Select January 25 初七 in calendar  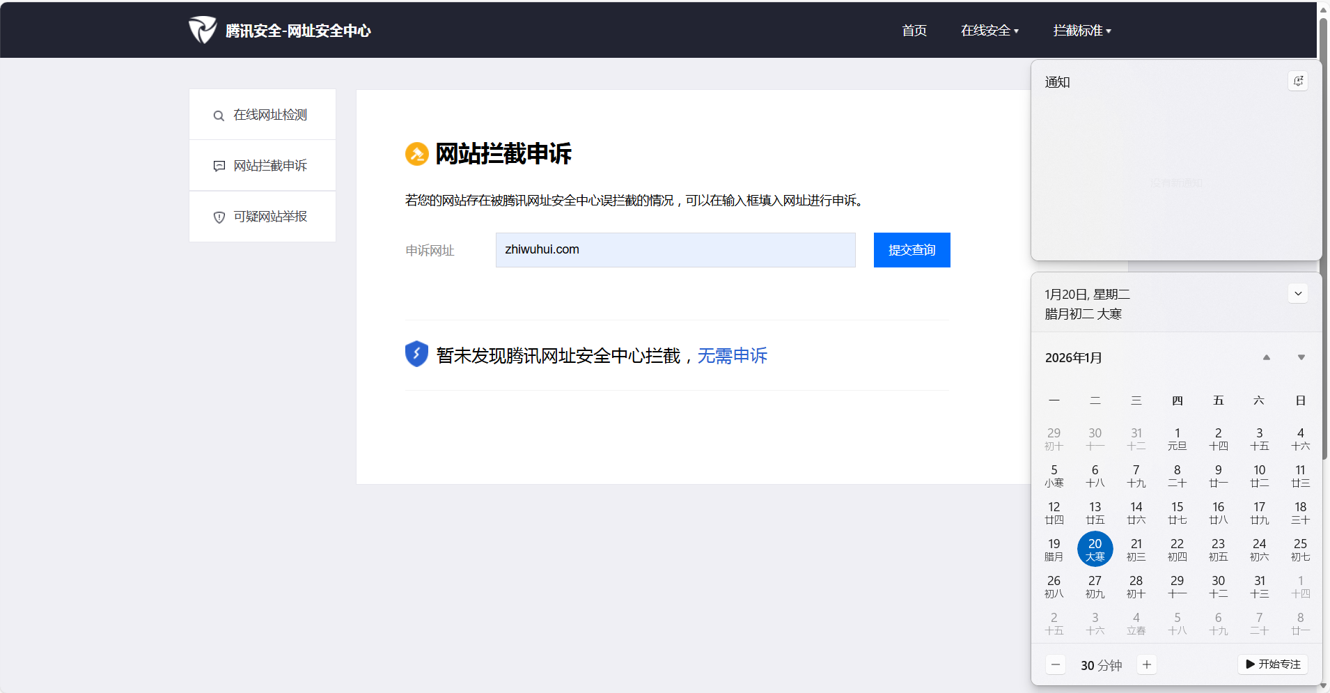(1301, 550)
